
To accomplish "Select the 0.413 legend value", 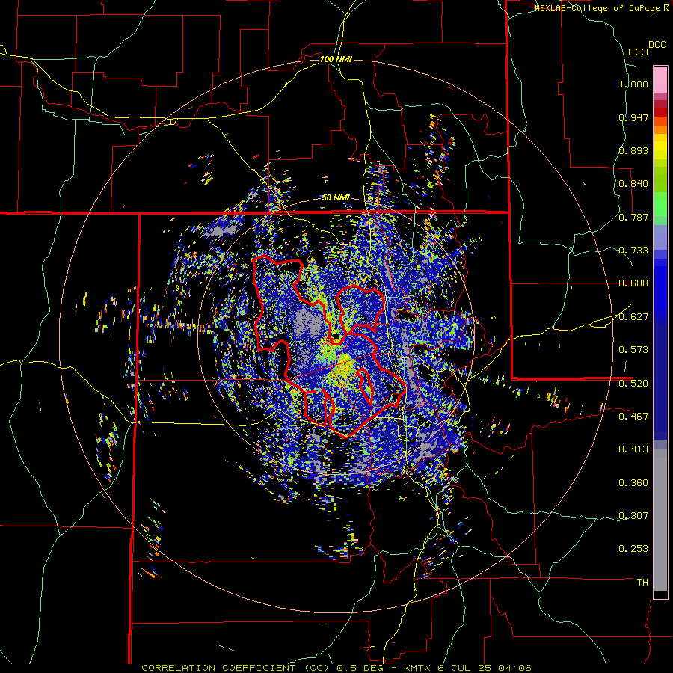I will tap(633, 449).
